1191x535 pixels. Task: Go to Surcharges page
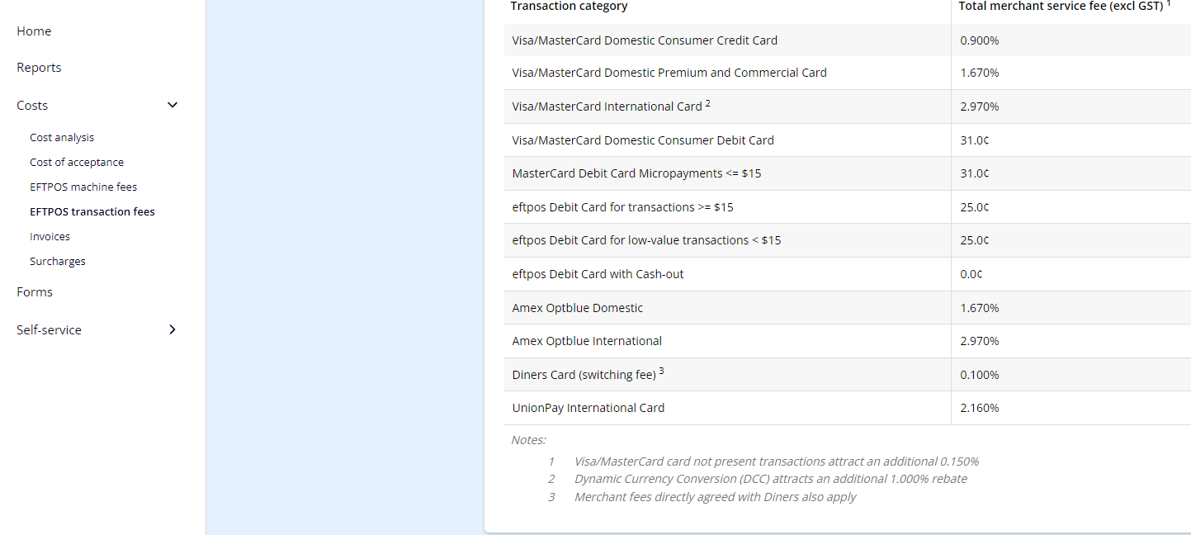58,262
